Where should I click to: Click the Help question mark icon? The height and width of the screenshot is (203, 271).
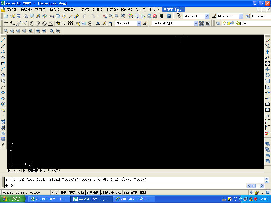169,16
